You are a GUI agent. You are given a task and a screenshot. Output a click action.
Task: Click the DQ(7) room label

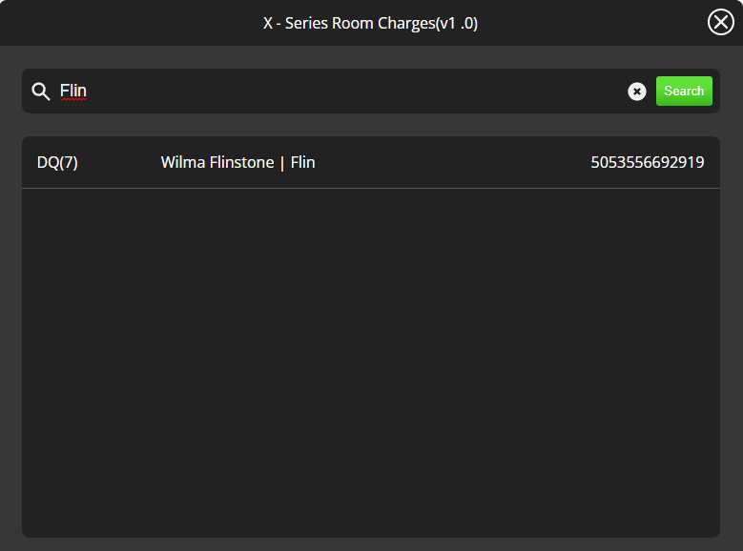57,163
